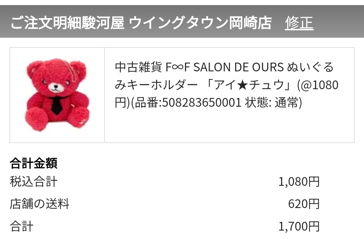Viewport: 364px width, 239px height.
Task: Click the 中古雑貨 category text in product name
Action: point(139,67)
